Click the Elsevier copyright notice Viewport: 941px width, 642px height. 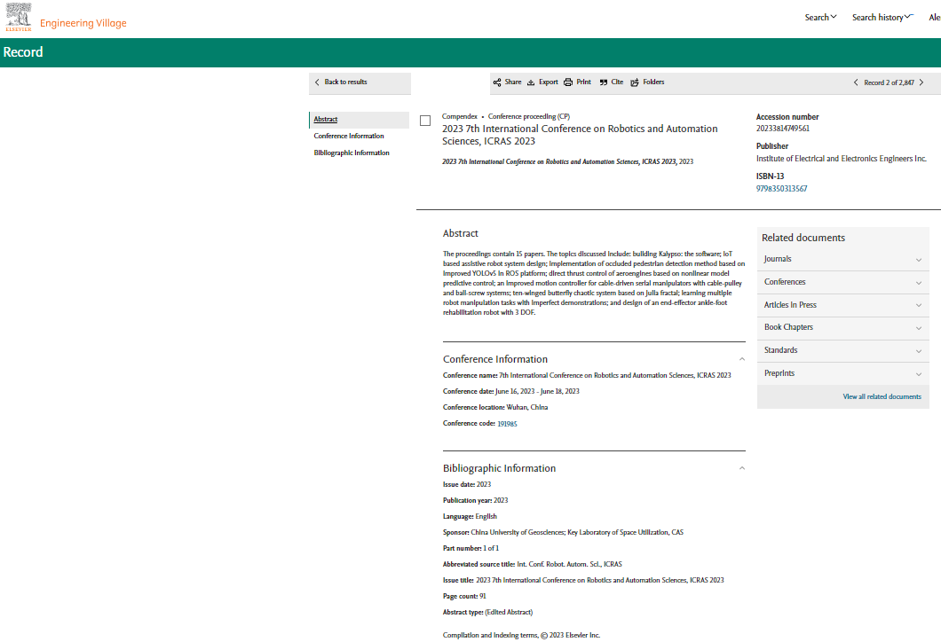[x=521, y=636]
